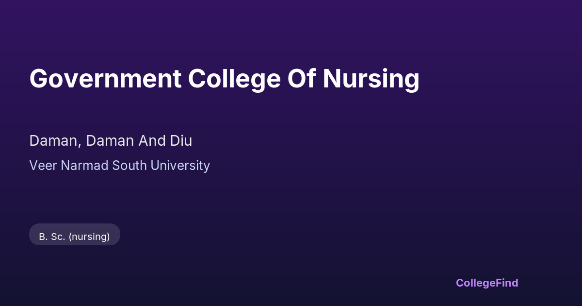Click the Veer Narmad South University text
Viewport: 582px width, 306px height.
point(119,166)
